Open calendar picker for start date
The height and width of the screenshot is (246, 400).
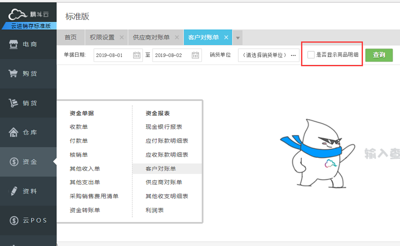[136, 55]
